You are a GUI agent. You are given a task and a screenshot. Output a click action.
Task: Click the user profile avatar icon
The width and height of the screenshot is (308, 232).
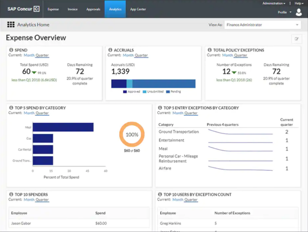[x=299, y=12]
